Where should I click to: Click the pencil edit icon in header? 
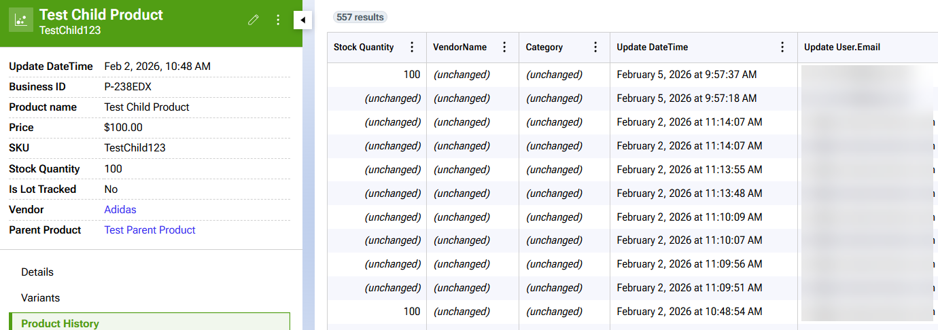[254, 20]
